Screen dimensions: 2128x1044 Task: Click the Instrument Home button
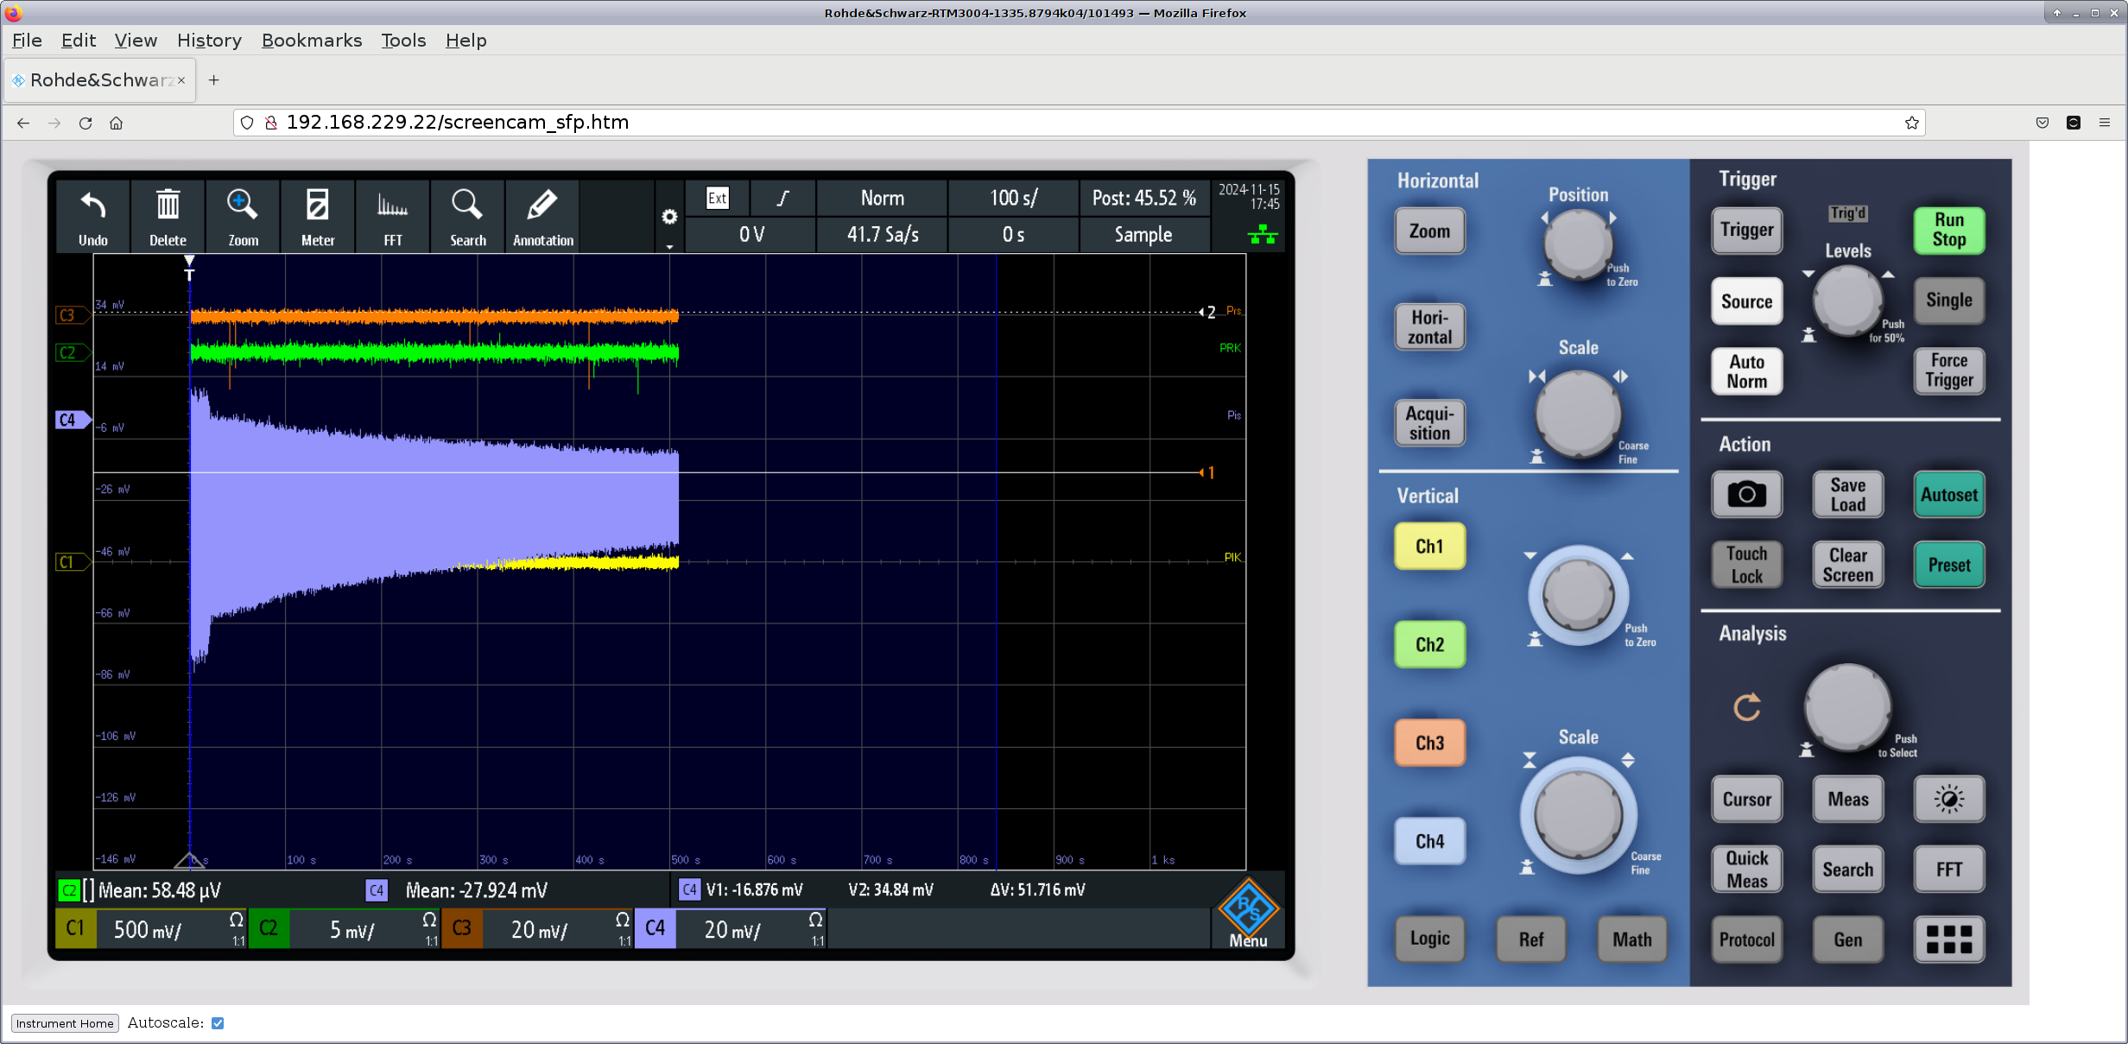[65, 1023]
